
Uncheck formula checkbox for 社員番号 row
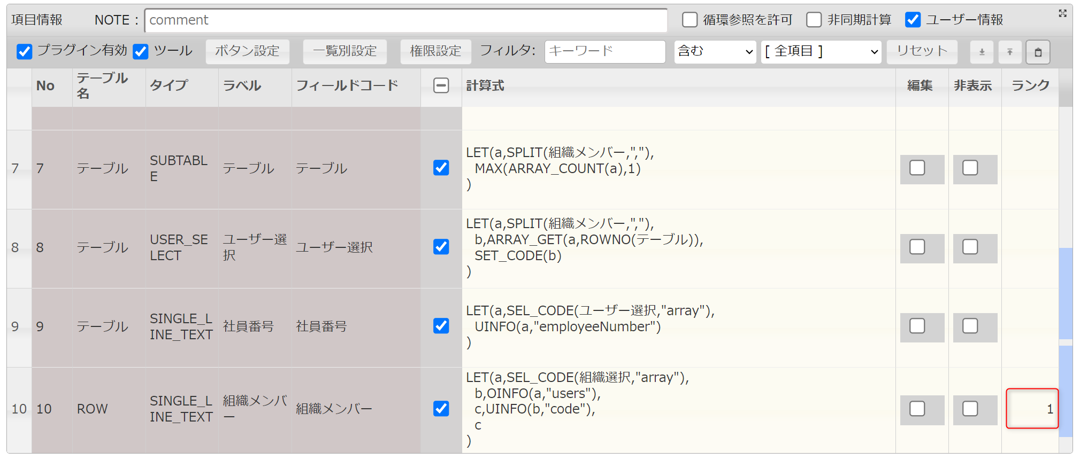tap(441, 326)
